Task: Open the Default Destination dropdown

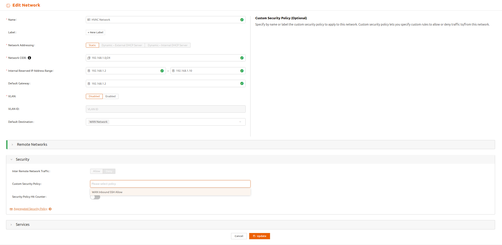Action: click(x=166, y=122)
